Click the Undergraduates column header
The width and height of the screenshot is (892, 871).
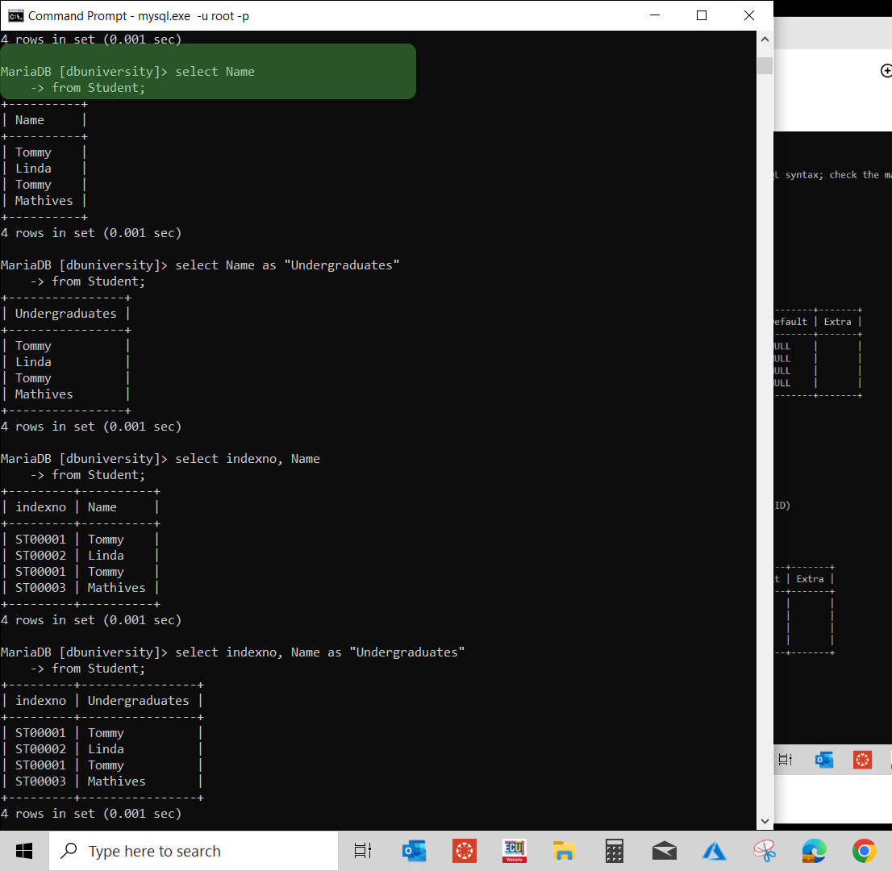coord(138,700)
